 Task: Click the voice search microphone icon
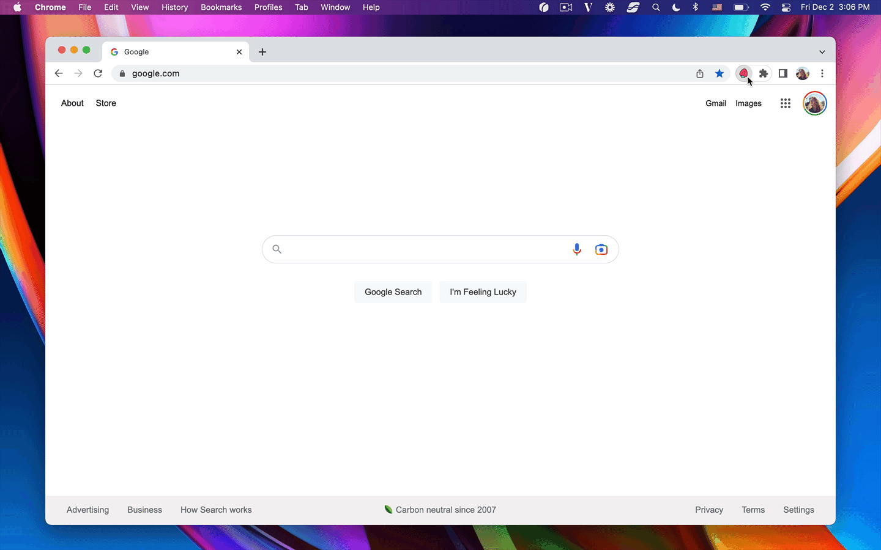(x=576, y=249)
